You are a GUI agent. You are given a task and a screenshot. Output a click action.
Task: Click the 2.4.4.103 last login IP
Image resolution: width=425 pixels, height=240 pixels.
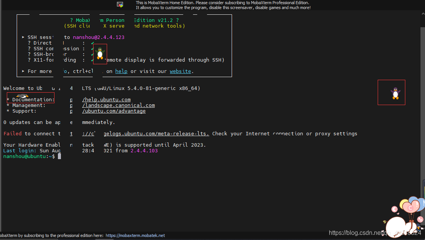144,151
